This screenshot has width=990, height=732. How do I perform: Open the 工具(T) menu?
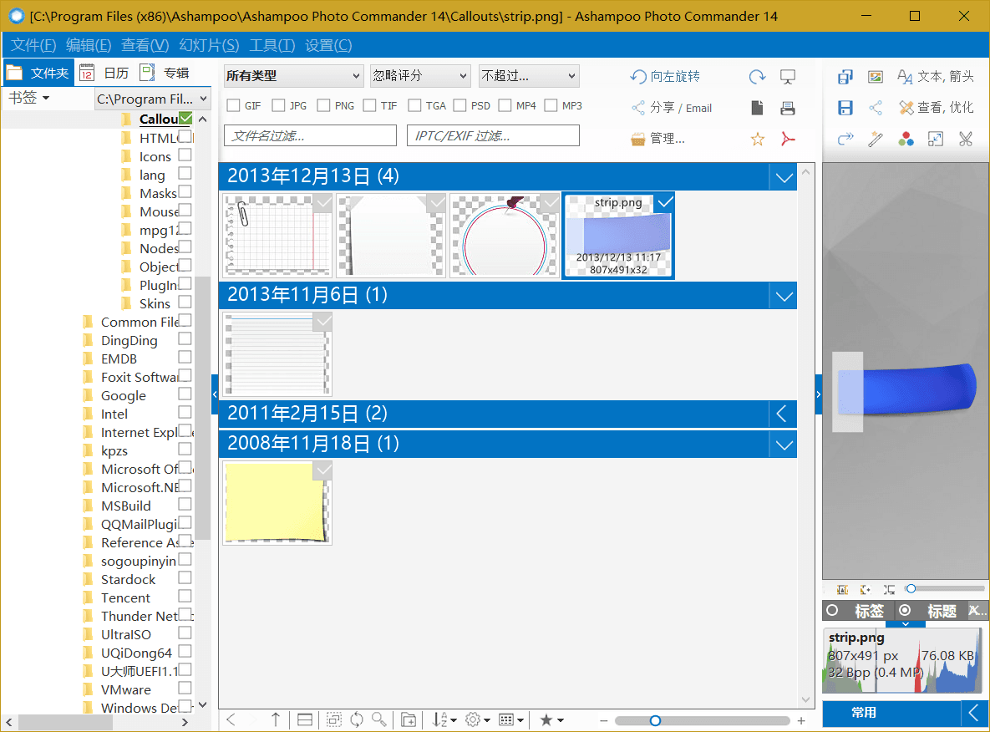pyautogui.click(x=272, y=45)
